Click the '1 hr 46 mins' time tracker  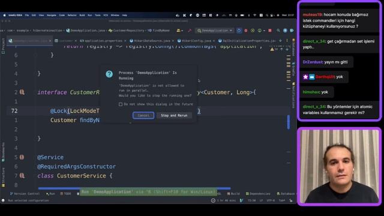[224, 200]
